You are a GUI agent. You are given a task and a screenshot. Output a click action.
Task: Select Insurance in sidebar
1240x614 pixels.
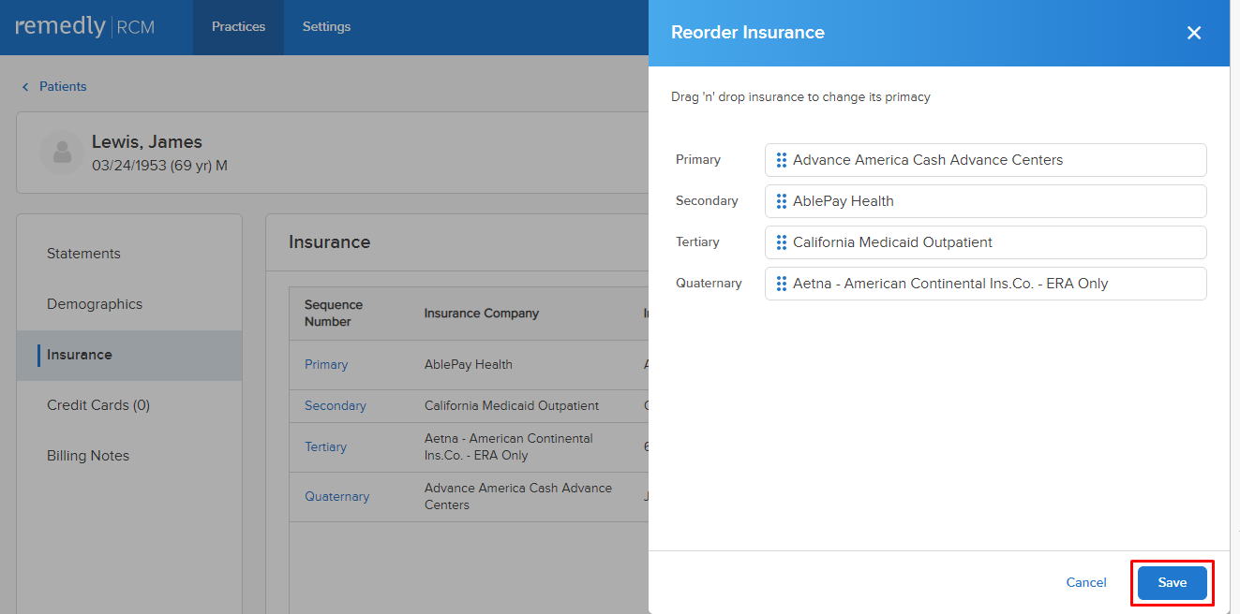coord(129,355)
